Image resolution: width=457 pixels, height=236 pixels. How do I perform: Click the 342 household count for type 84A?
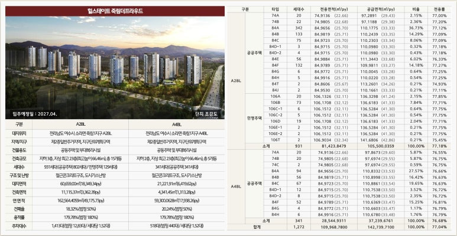299,28
